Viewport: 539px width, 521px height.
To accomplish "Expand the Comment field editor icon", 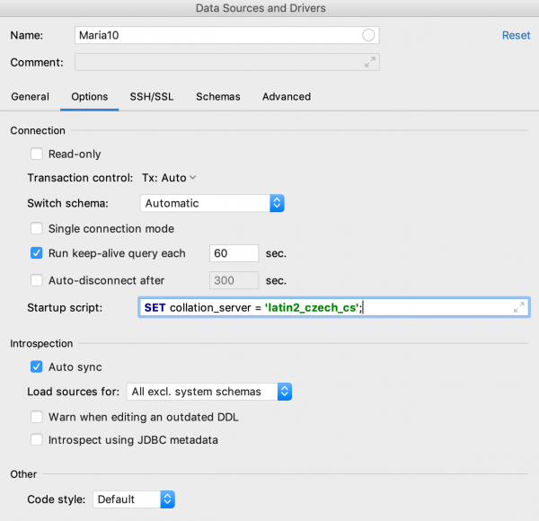I will tap(369, 63).
